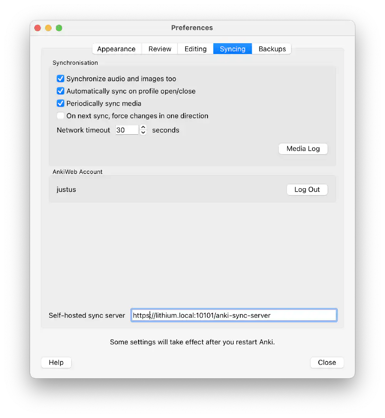Increment the network timeout value
385x418 pixels.
pyautogui.click(x=143, y=128)
